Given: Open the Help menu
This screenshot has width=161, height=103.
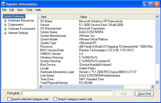Looking at the screenshot, I should point(38,10).
